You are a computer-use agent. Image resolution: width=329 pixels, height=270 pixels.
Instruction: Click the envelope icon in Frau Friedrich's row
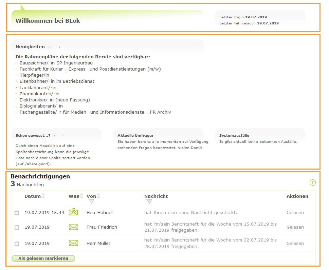click(73, 227)
